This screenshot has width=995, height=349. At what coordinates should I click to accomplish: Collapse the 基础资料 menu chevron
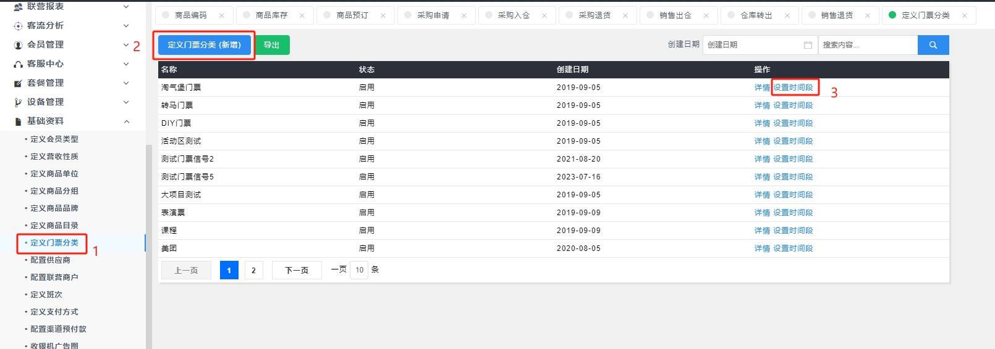tap(126, 121)
